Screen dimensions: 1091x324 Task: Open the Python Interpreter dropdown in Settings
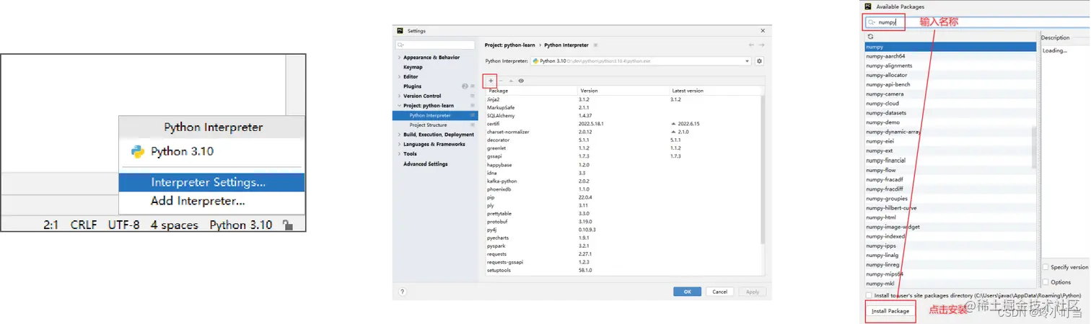click(641, 61)
